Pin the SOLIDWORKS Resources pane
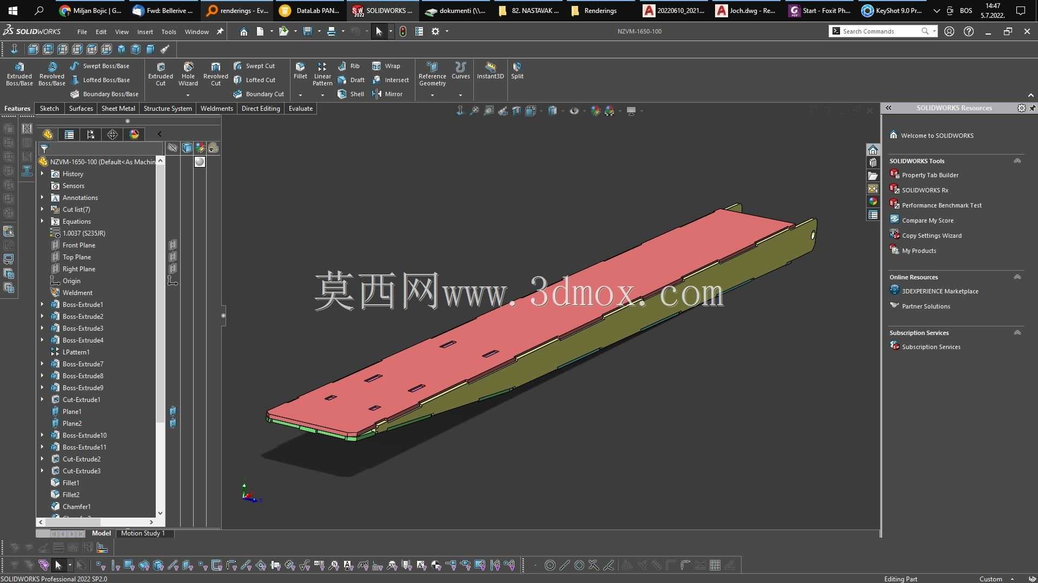 [x=1032, y=108]
